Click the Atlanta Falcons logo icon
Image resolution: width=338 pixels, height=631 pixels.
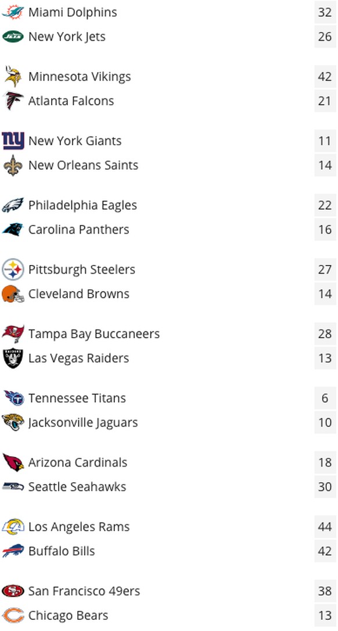pos(13,101)
